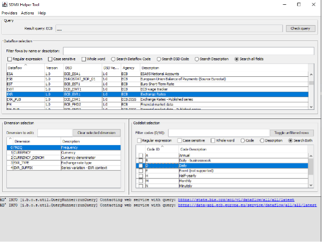This screenshot has height=242, width=322.
Task: Tick the checkbox for code A Annual
Action: point(141,155)
